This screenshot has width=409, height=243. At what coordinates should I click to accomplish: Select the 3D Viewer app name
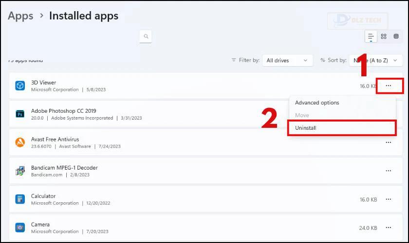[x=43, y=83]
